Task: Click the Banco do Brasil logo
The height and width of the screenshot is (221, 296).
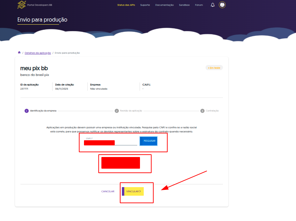Action: [22, 5]
